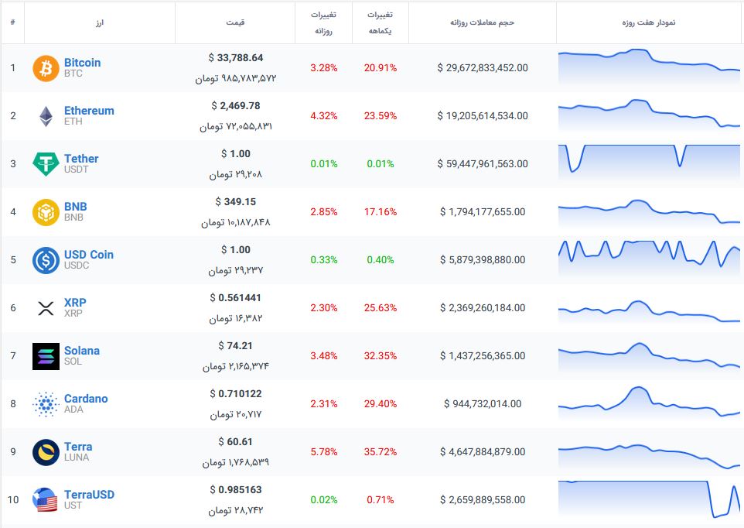Click the Bitcoin coin logo icon
This screenshot has width=744, height=528.
coord(46,68)
